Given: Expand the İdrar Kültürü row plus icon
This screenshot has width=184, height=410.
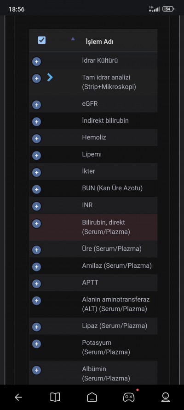Looking at the screenshot, I should (36, 62).
